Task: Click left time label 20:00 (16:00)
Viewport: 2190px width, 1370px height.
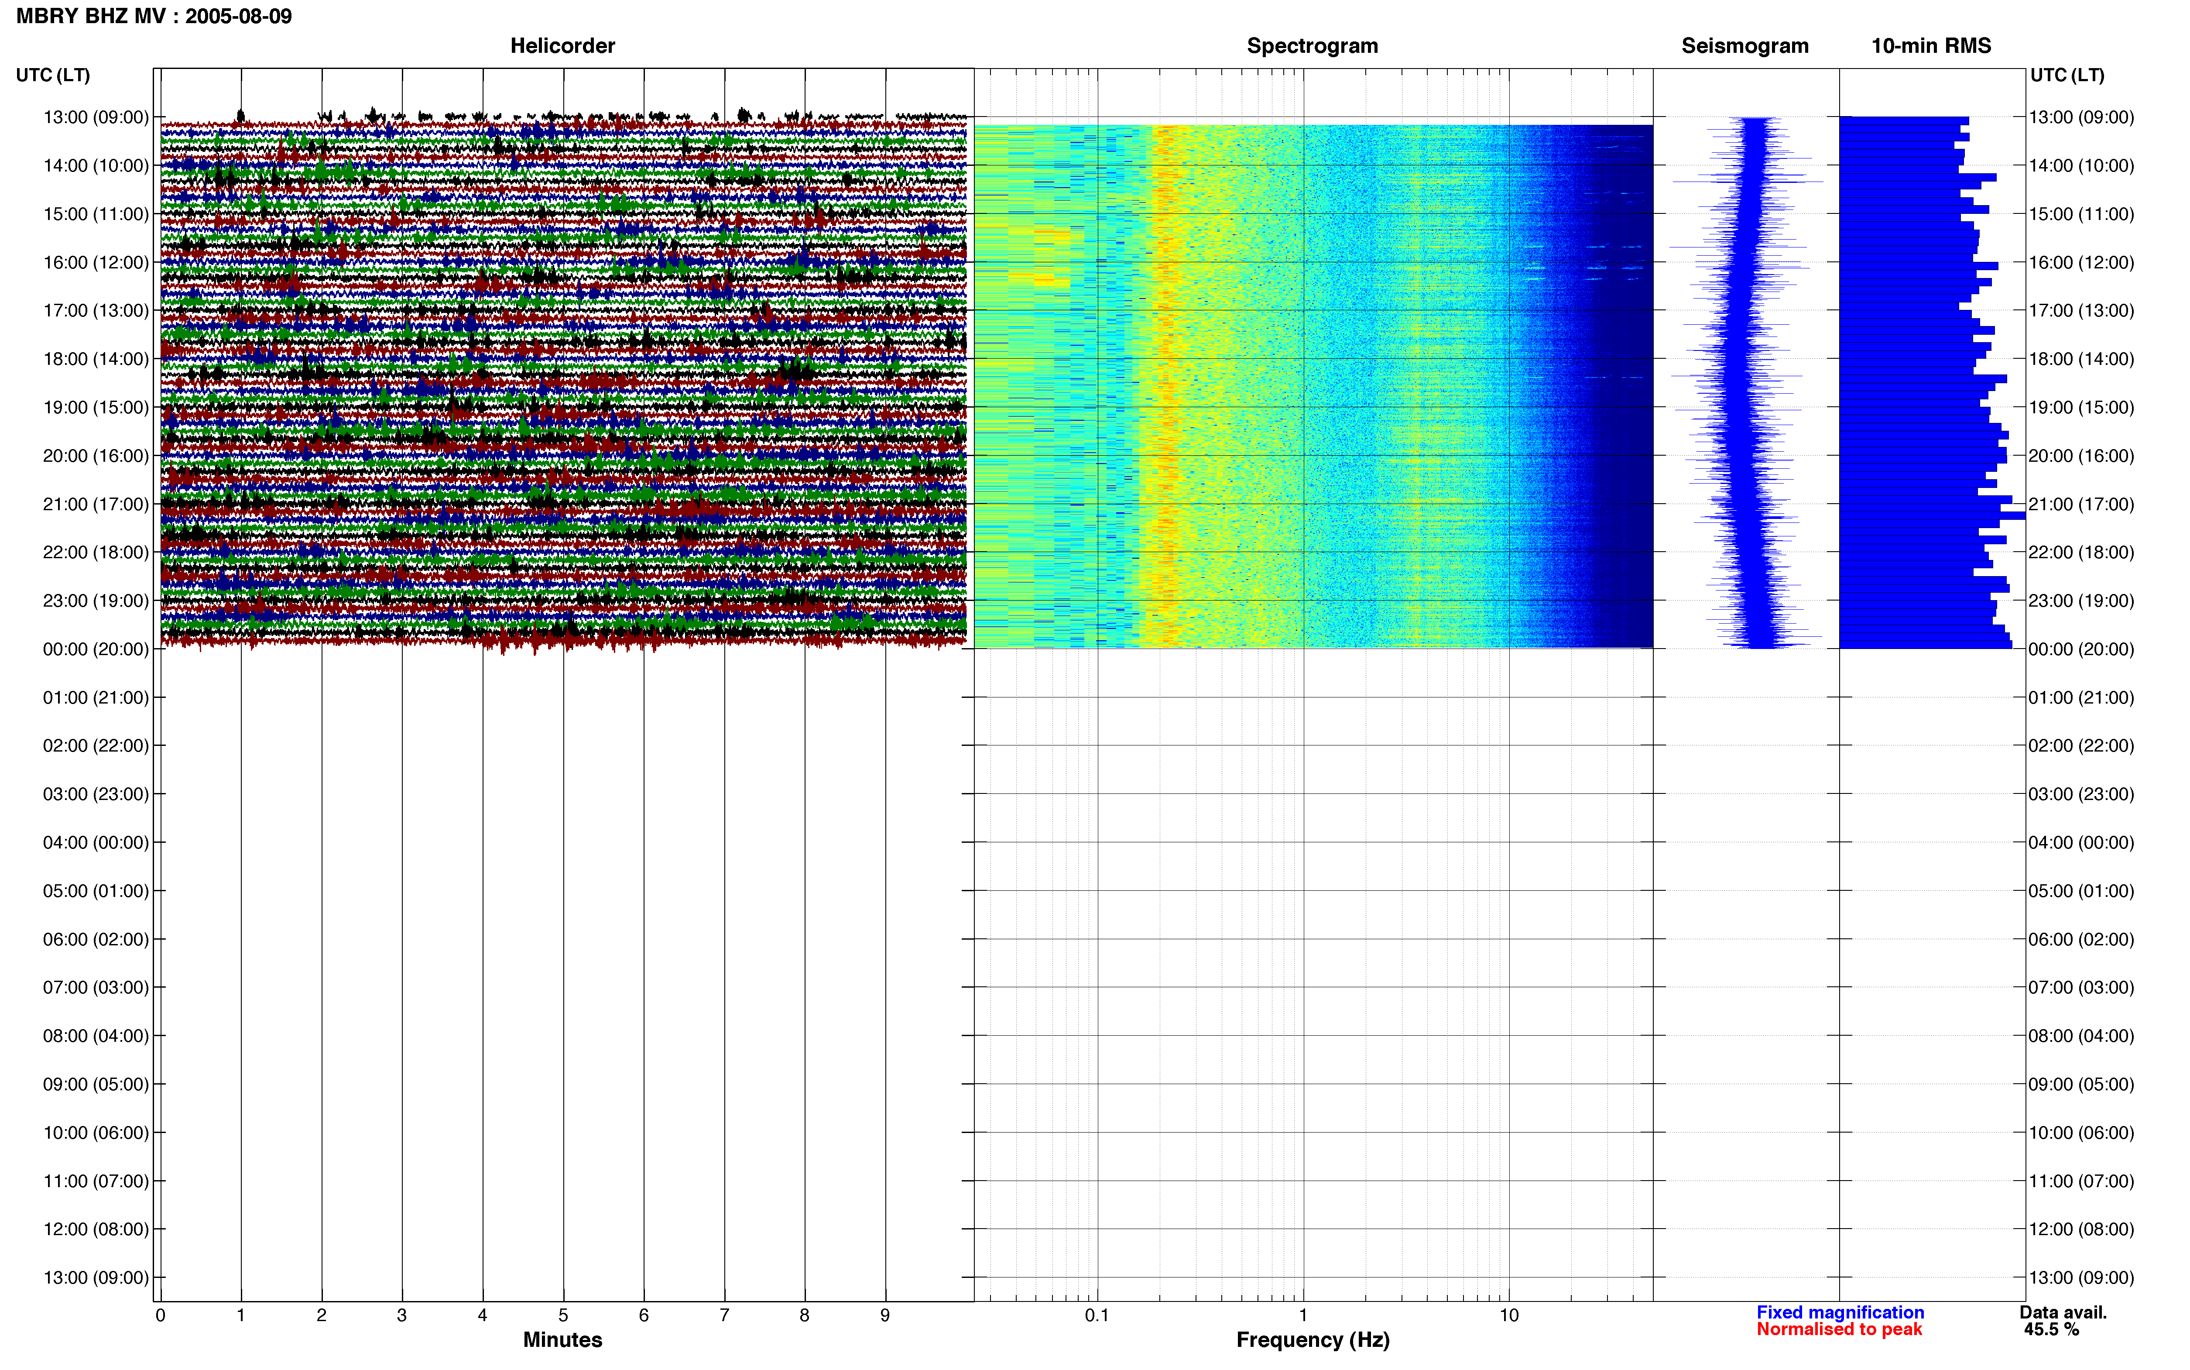Action: (x=96, y=456)
